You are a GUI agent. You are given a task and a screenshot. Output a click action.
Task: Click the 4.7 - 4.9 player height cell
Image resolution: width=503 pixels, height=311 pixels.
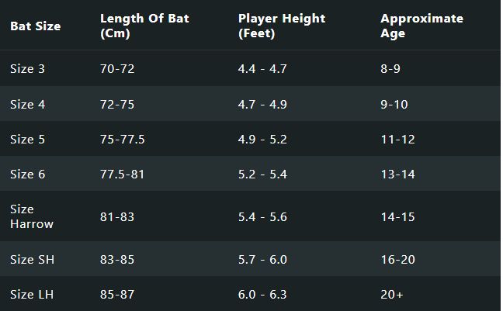(x=262, y=104)
